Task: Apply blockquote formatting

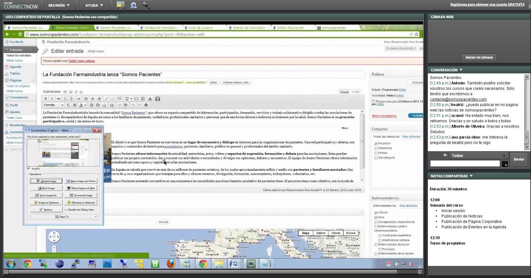Action: click(x=79, y=99)
